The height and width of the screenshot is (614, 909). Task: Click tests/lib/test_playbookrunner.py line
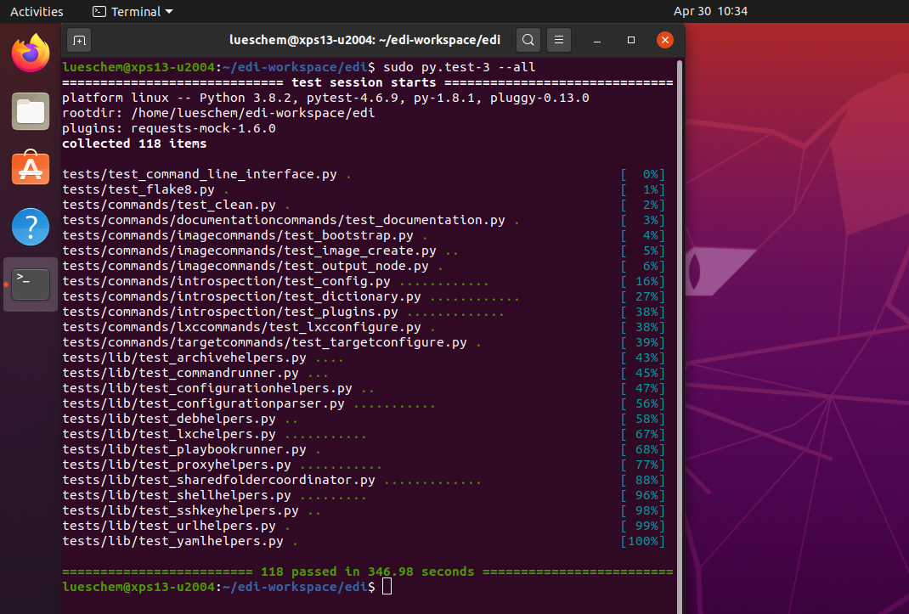(x=363, y=449)
